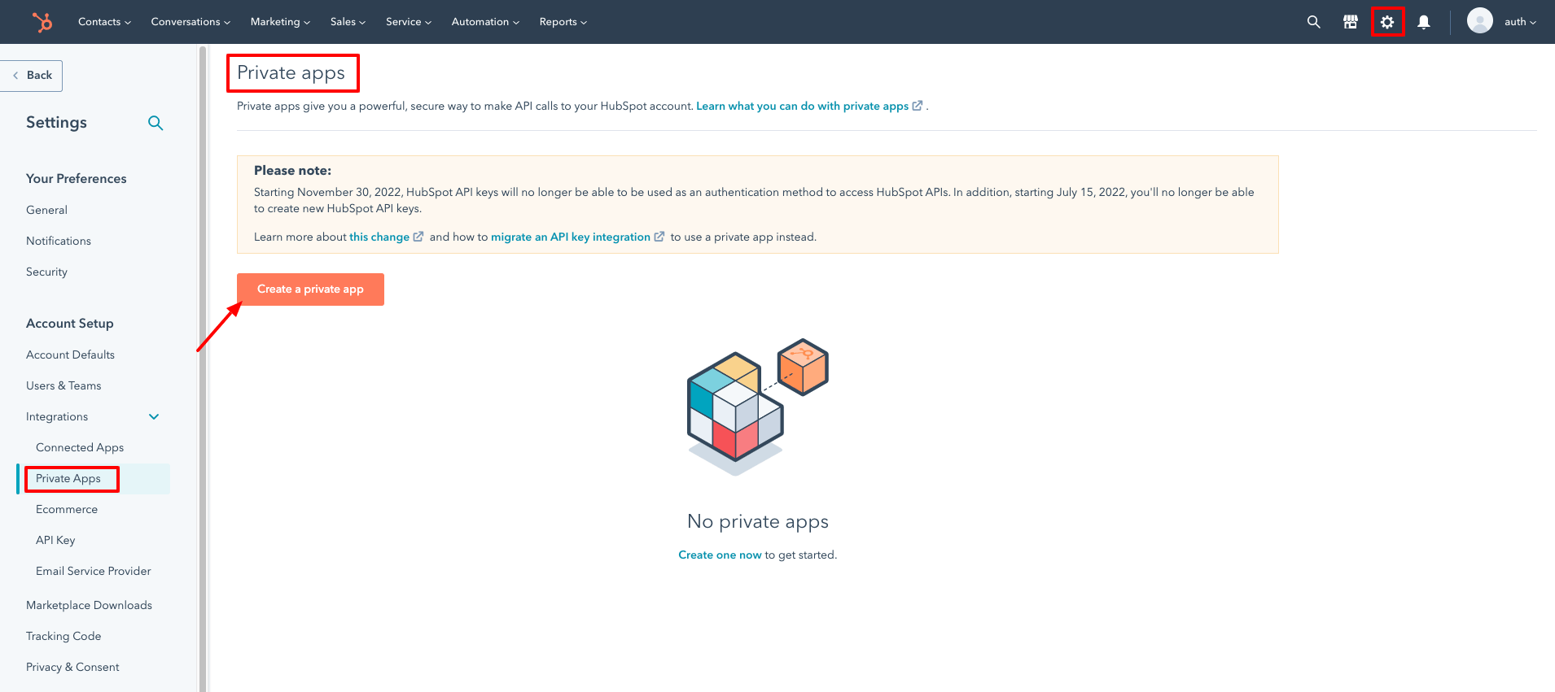The image size is (1555, 692).
Task: Click the user avatar icon
Action: pyautogui.click(x=1479, y=21)
